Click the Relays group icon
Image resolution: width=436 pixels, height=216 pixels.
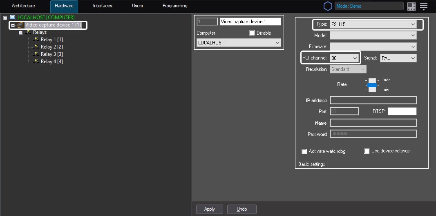(28, 32)
